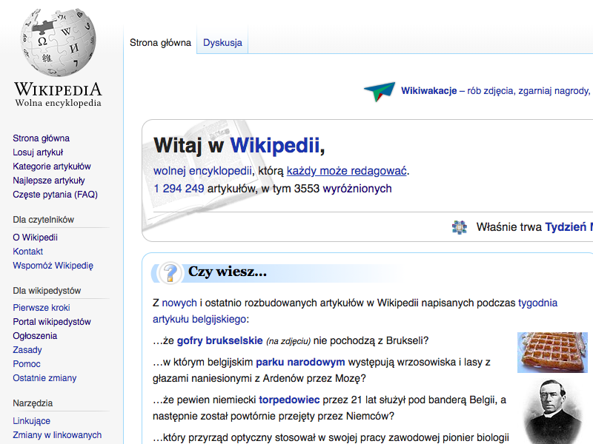Click Wspomóż Wikipedię donation link
This screenshot has height=444, width=593.
coord(53,266)
